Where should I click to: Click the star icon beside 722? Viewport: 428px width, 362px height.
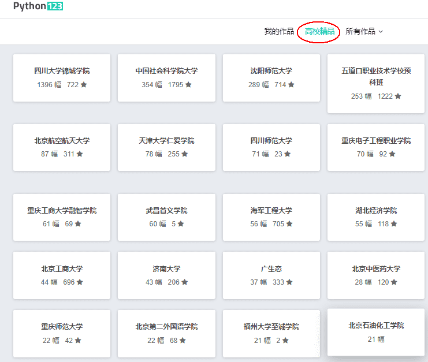tap(84, 85)
